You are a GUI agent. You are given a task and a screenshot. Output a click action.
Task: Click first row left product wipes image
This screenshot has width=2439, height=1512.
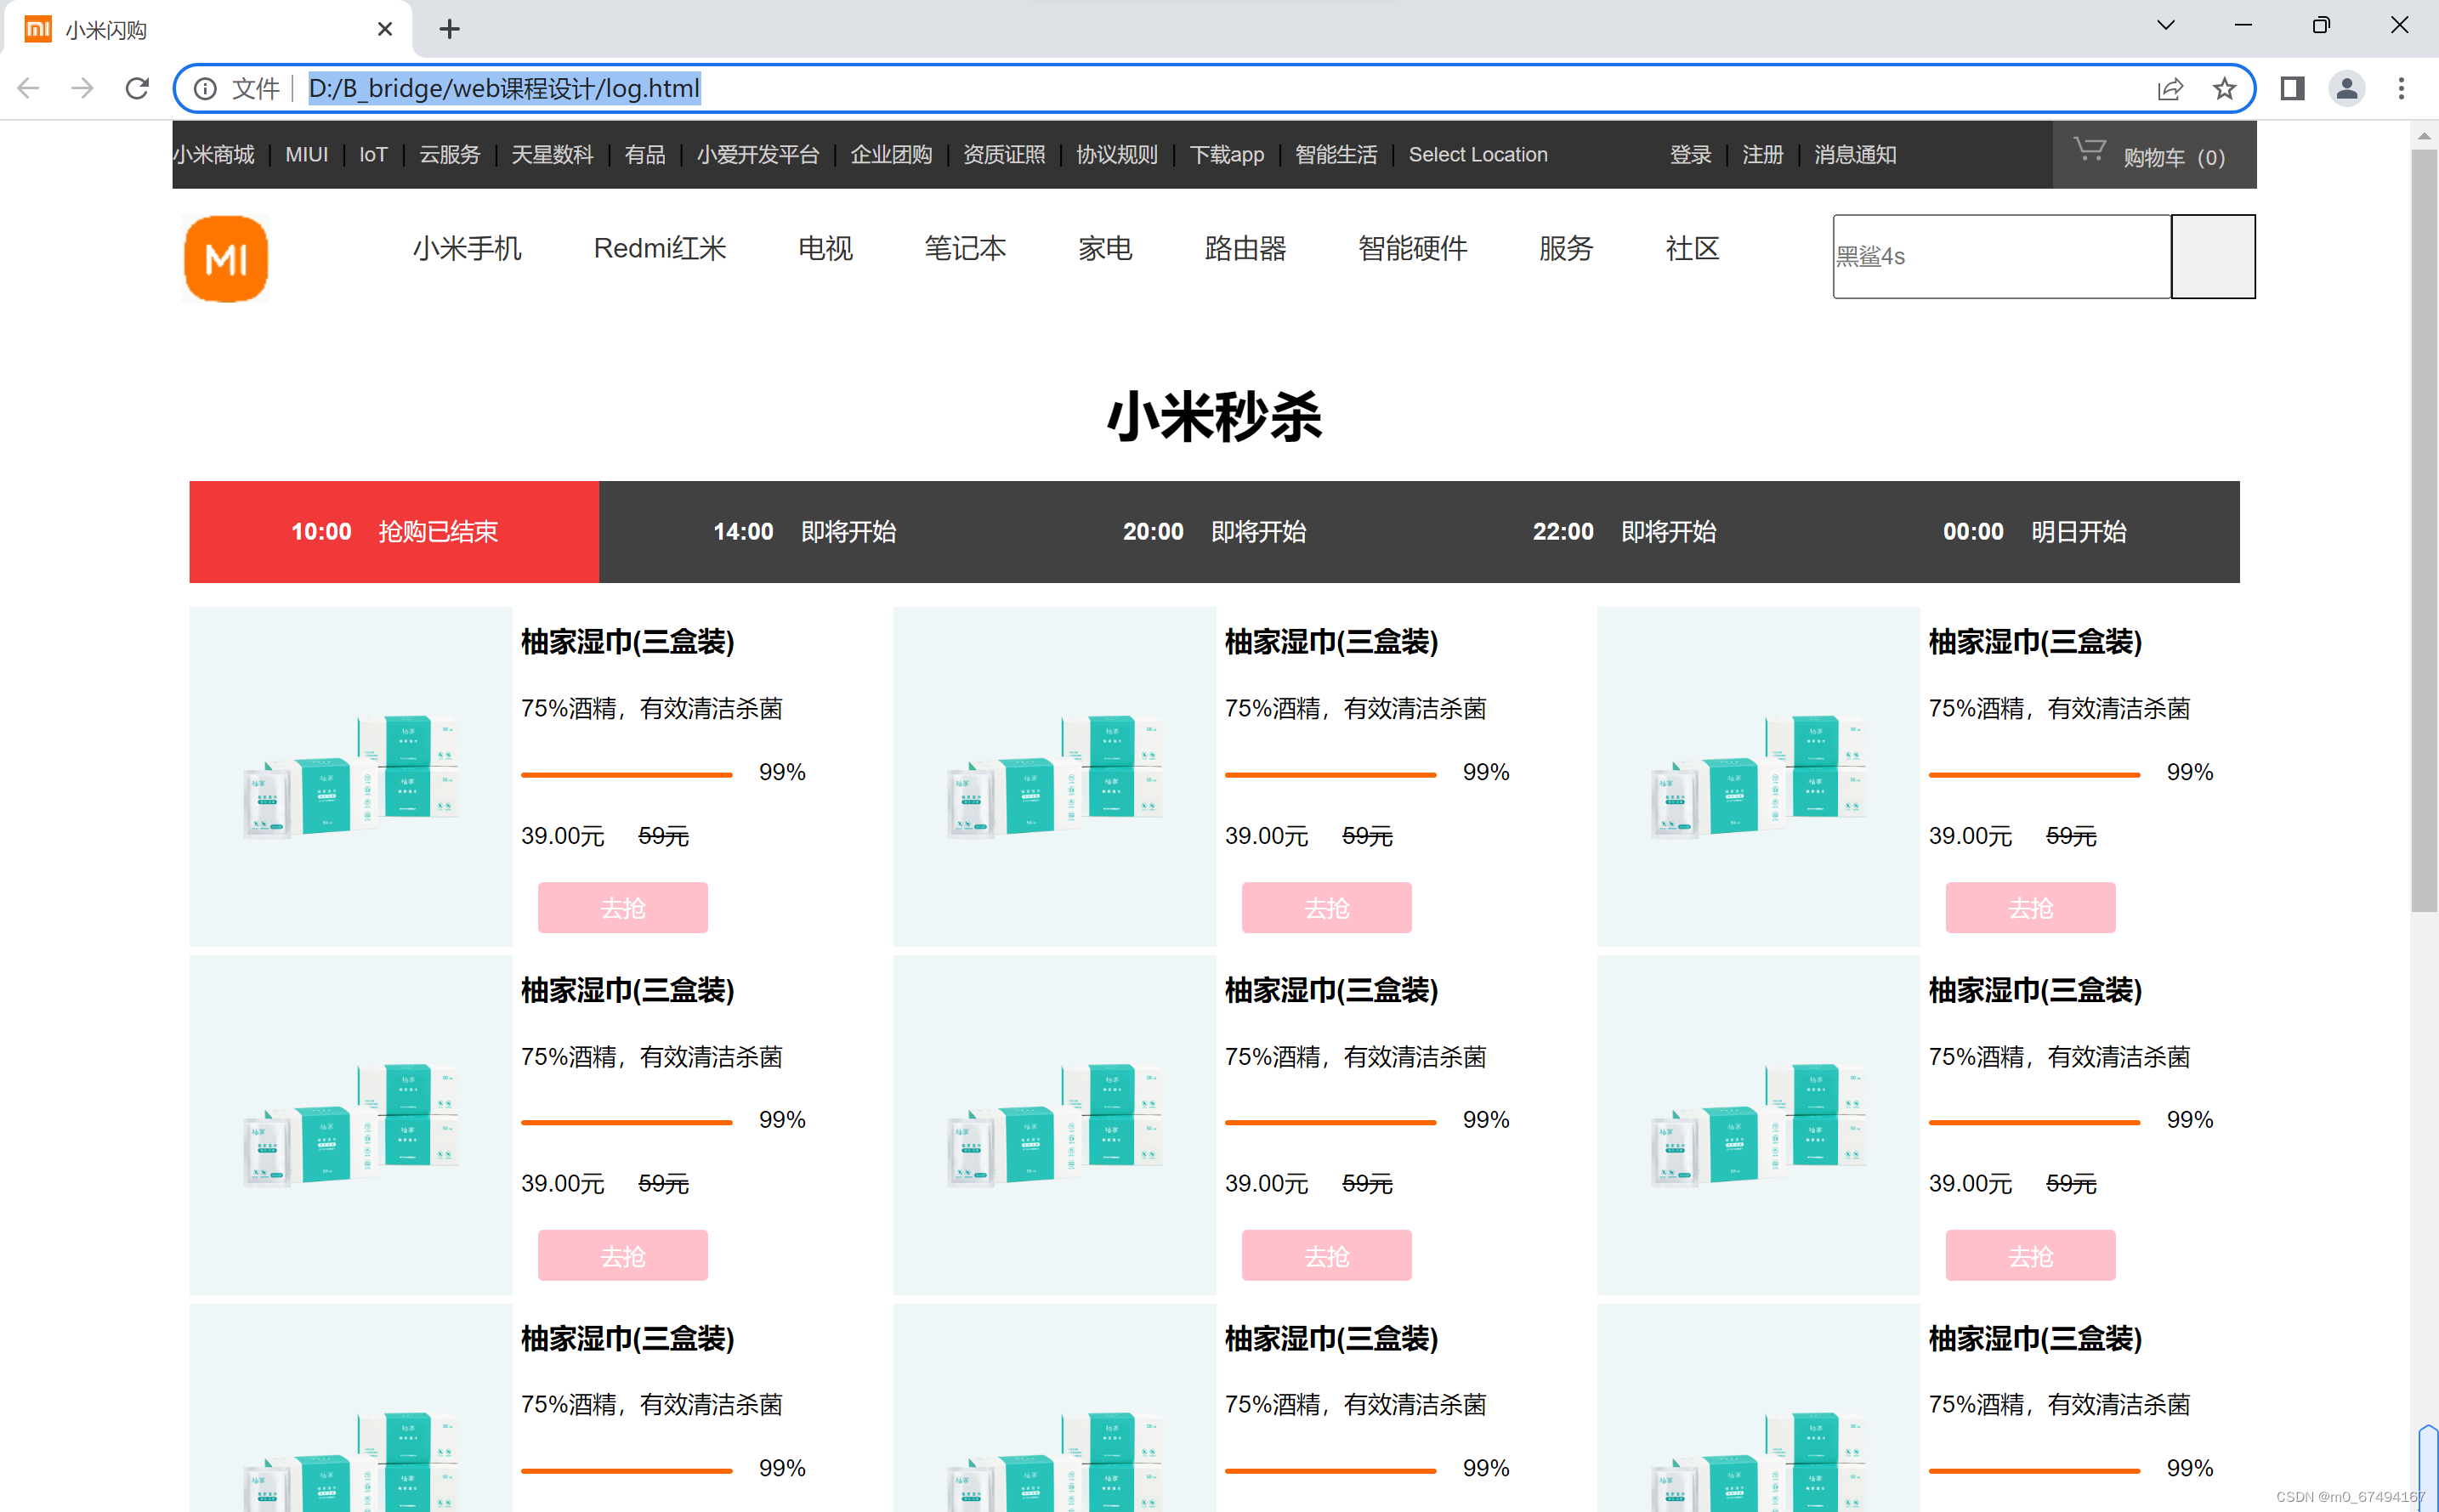351,776
